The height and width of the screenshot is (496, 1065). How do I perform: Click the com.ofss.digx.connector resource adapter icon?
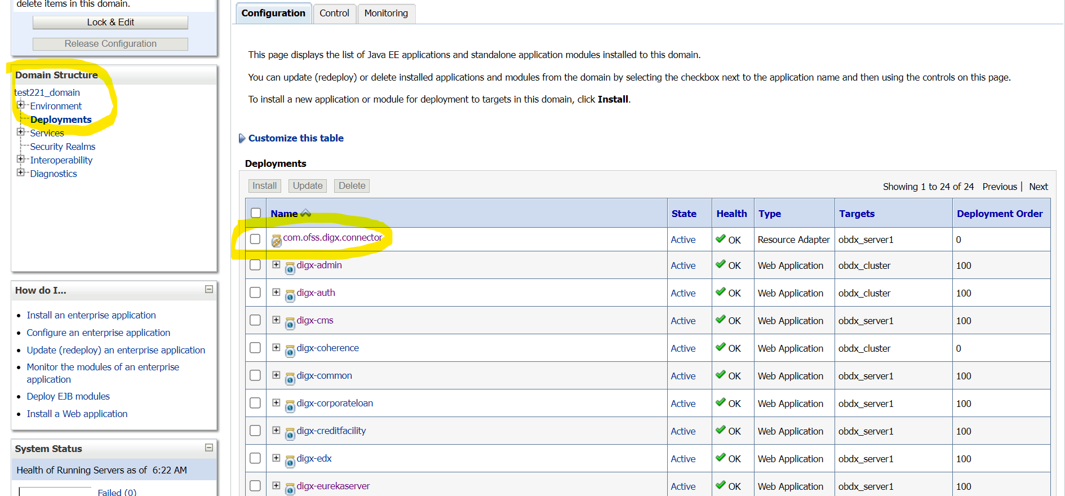pos(277,241)
